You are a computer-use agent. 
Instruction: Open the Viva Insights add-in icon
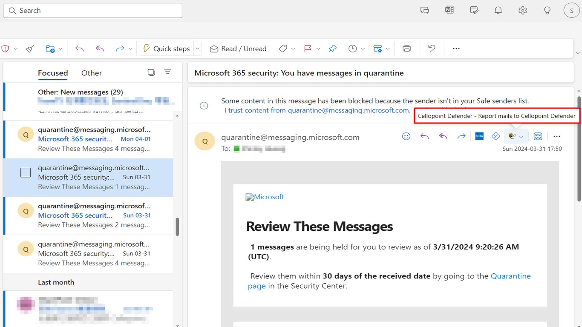click(x=495, y=136)
